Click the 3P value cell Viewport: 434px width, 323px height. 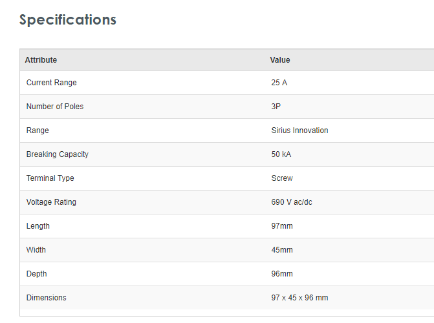click(x=276, y=107)
